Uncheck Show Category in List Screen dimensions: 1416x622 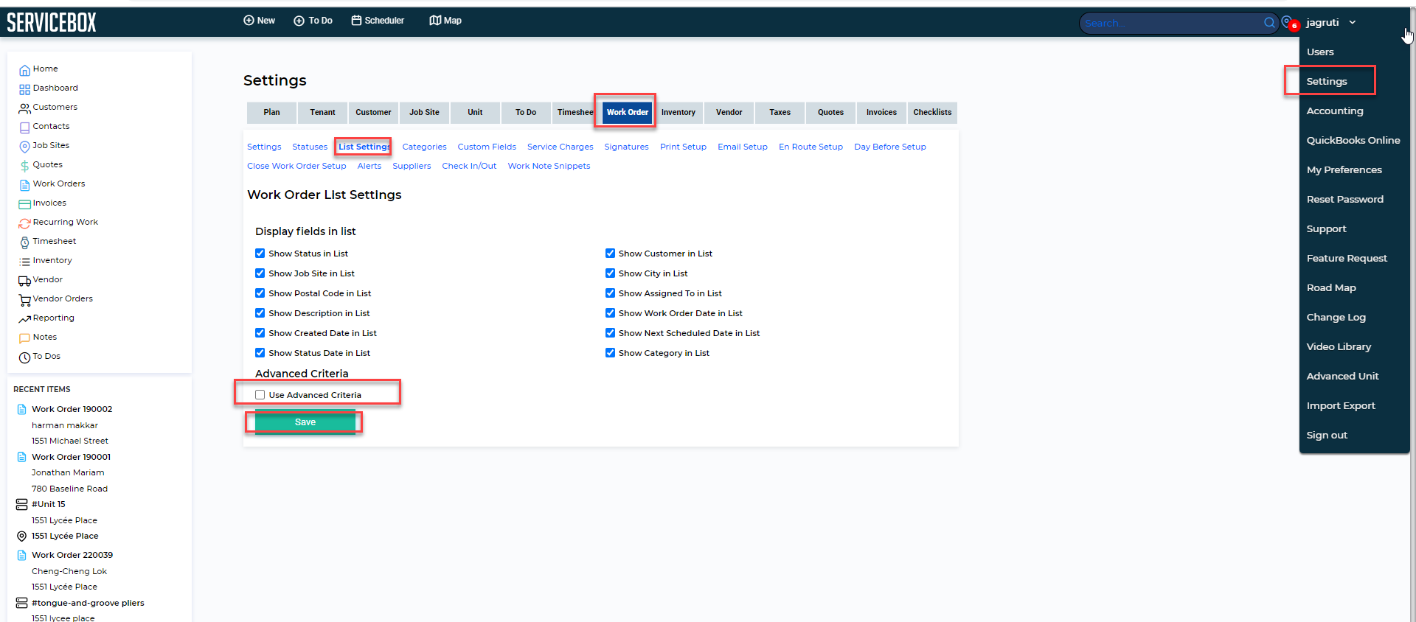click(x=610, y=353)
